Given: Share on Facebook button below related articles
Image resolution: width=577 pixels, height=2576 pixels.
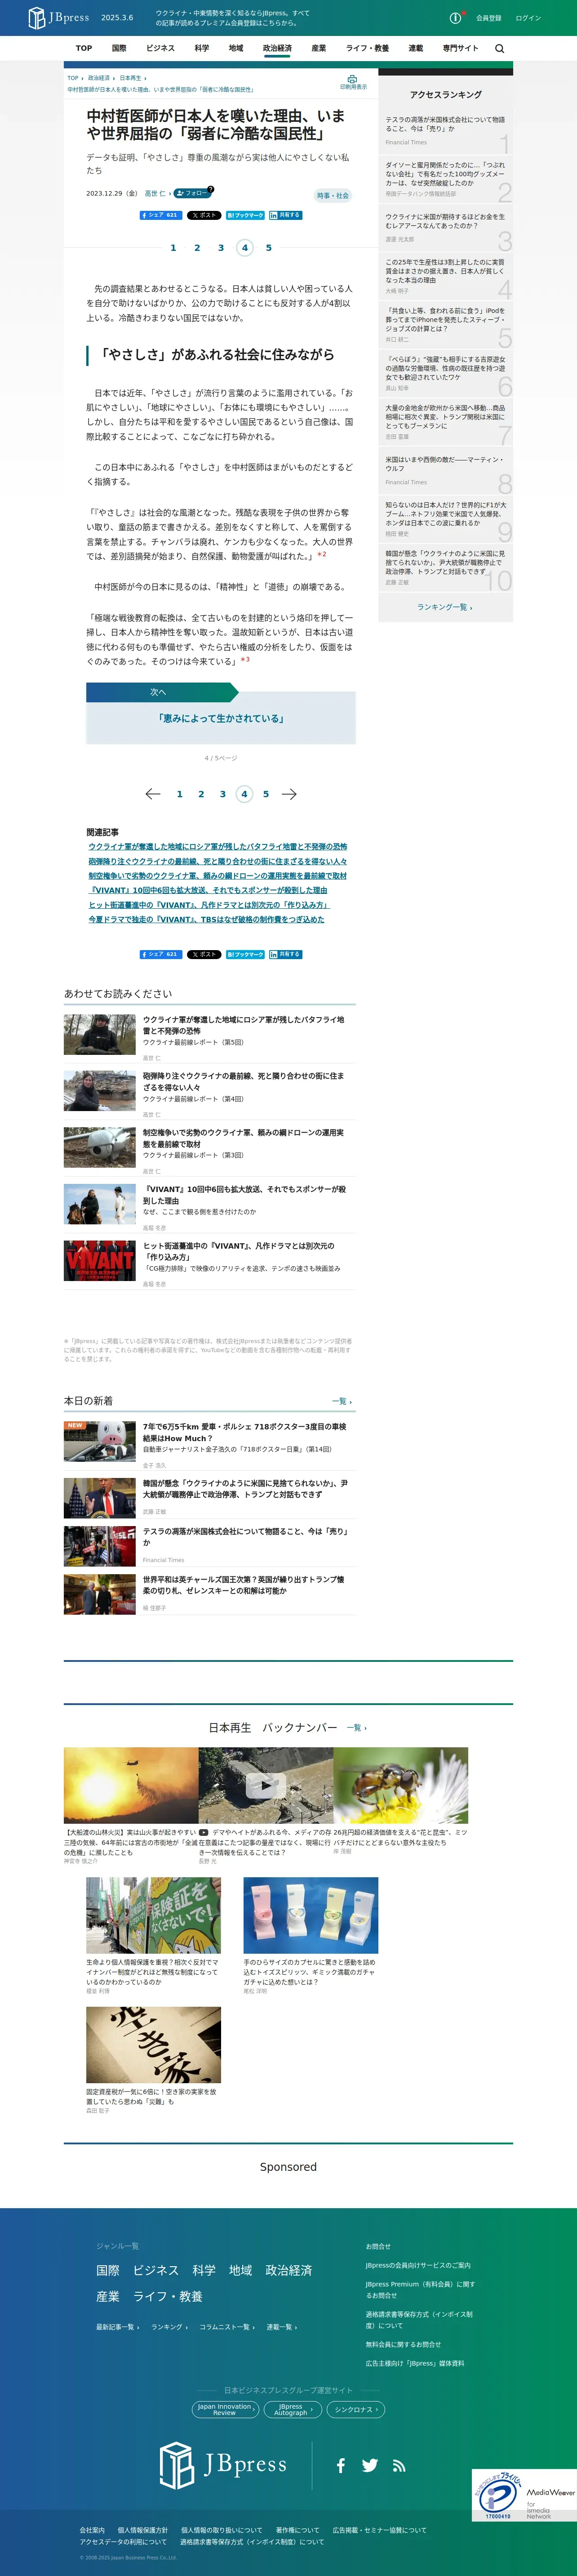Looking at the screenshot, I should point(160,954).
